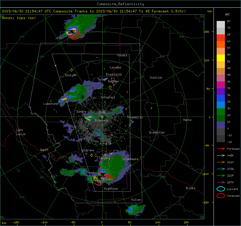241x226 pixels.
Task: Click the light gray swatch between 80 and 70
Action: 221,24
